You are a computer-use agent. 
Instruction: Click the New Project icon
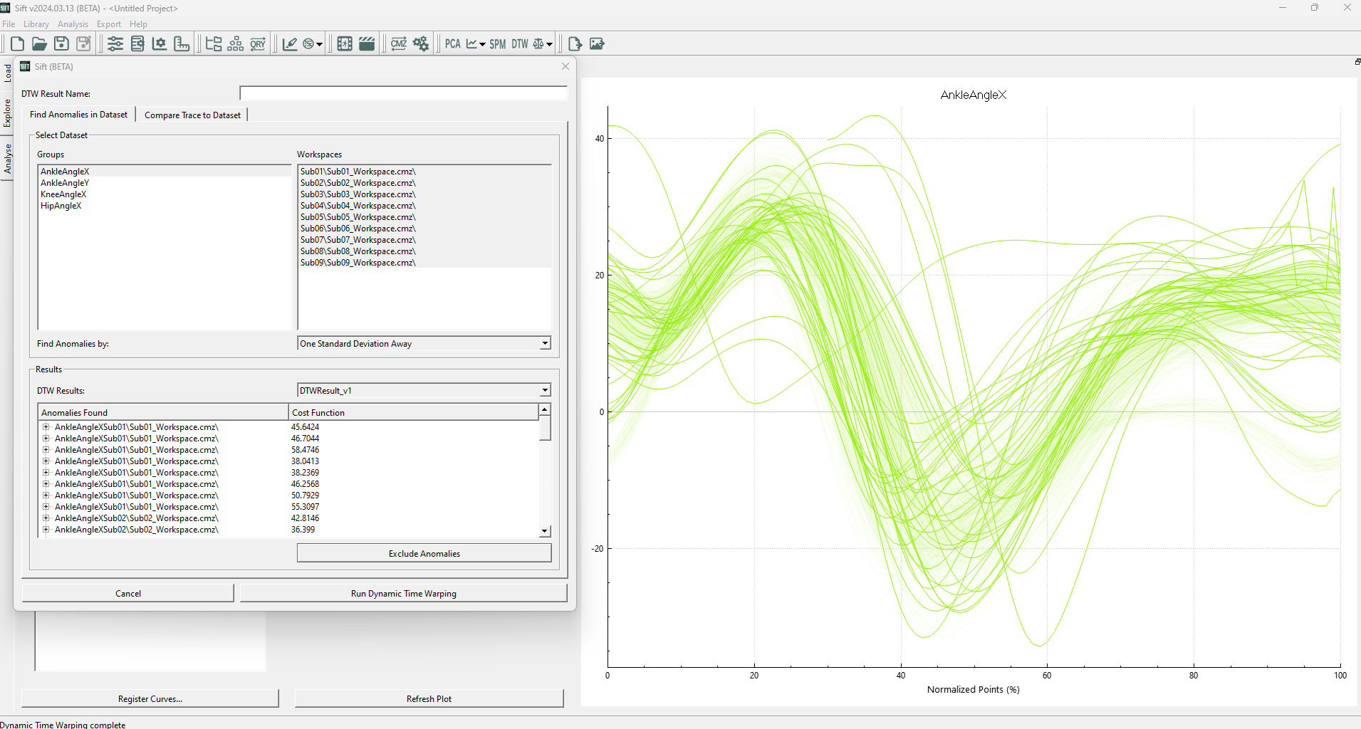click(17, 44)
